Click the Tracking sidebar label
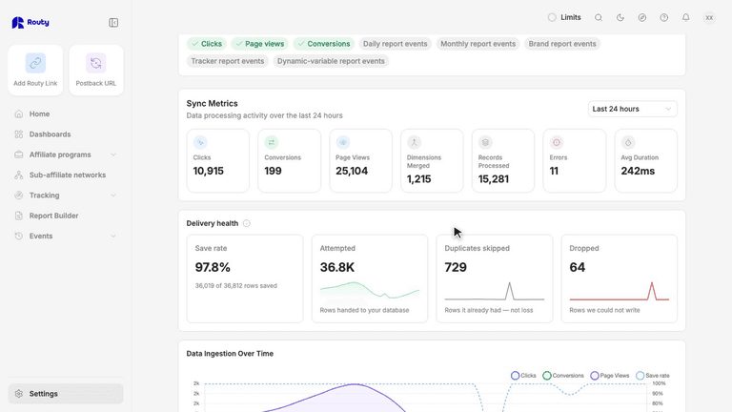 (45, 196)
